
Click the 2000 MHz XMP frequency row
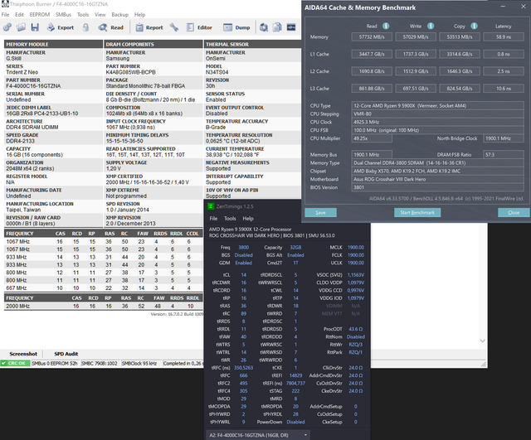104,306
